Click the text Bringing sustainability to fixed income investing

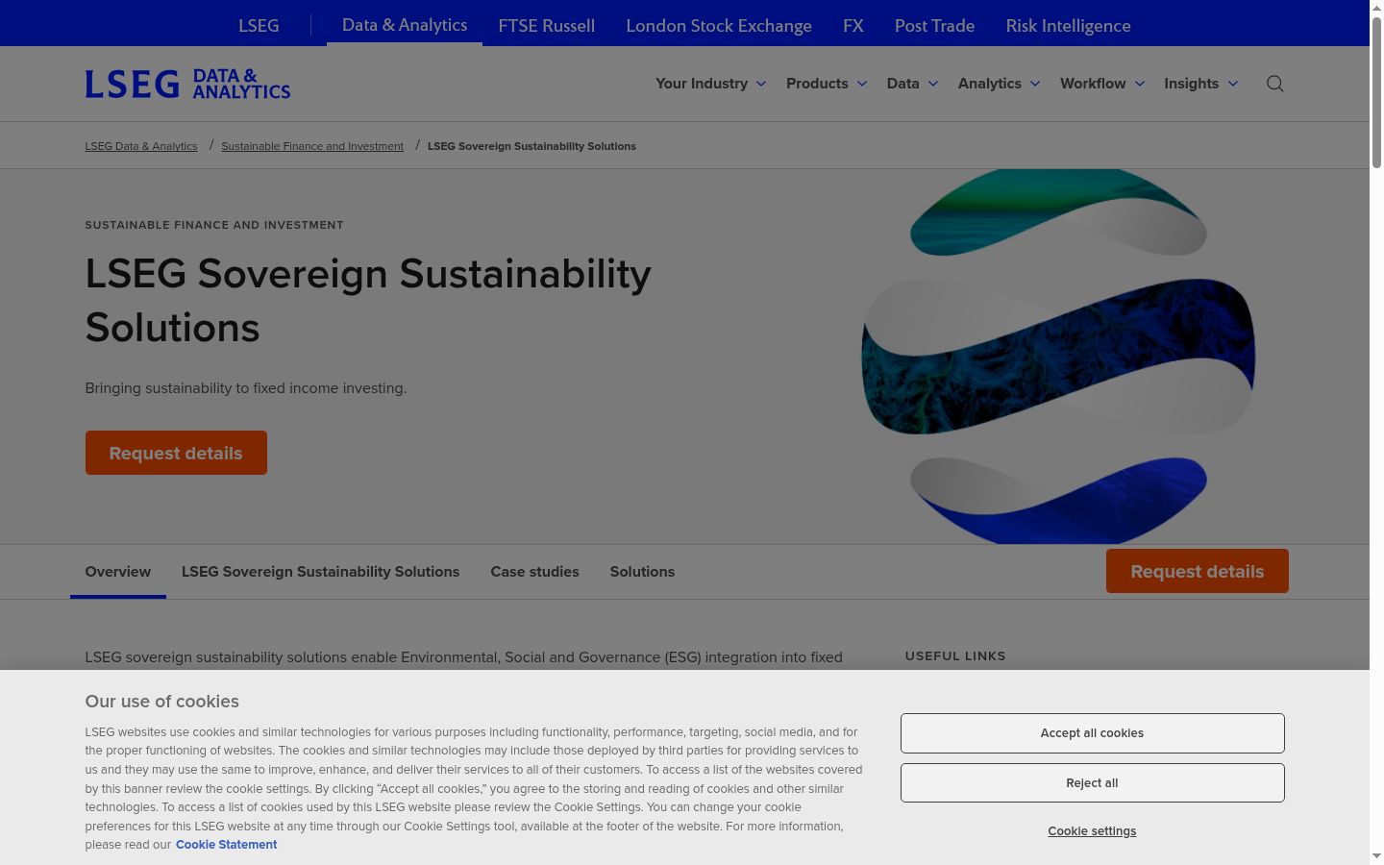pos(246,388)
